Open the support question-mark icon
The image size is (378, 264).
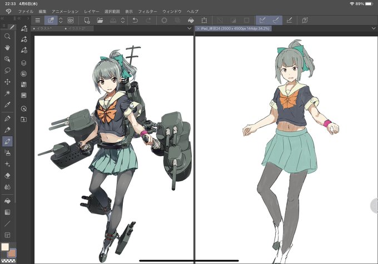[305, 21]
